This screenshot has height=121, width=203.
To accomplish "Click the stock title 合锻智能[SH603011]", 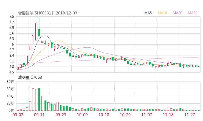I will pos(36,13).
